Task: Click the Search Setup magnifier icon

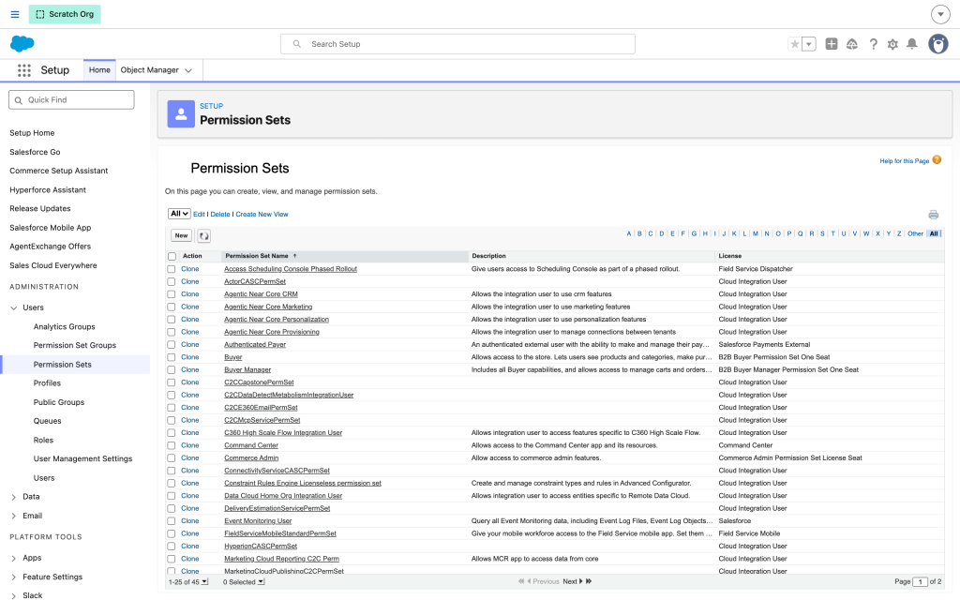Action: (297, 44)
